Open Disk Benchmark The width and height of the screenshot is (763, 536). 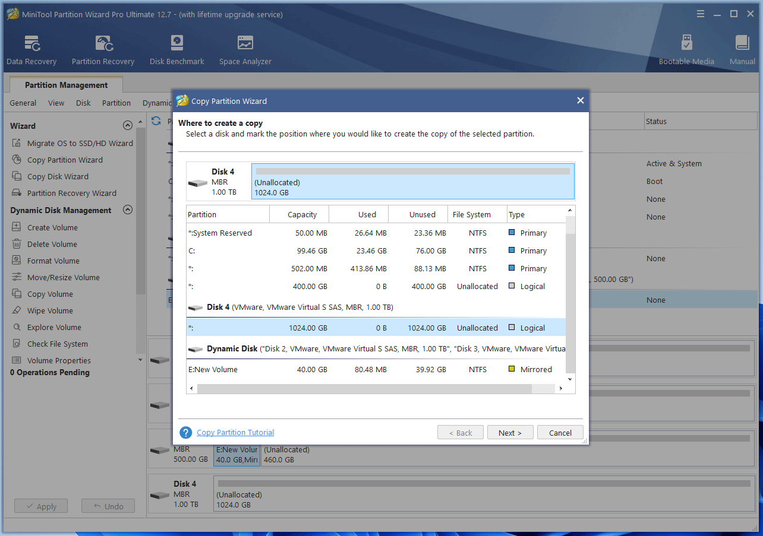pyautogui.click(x=176, y=50)
